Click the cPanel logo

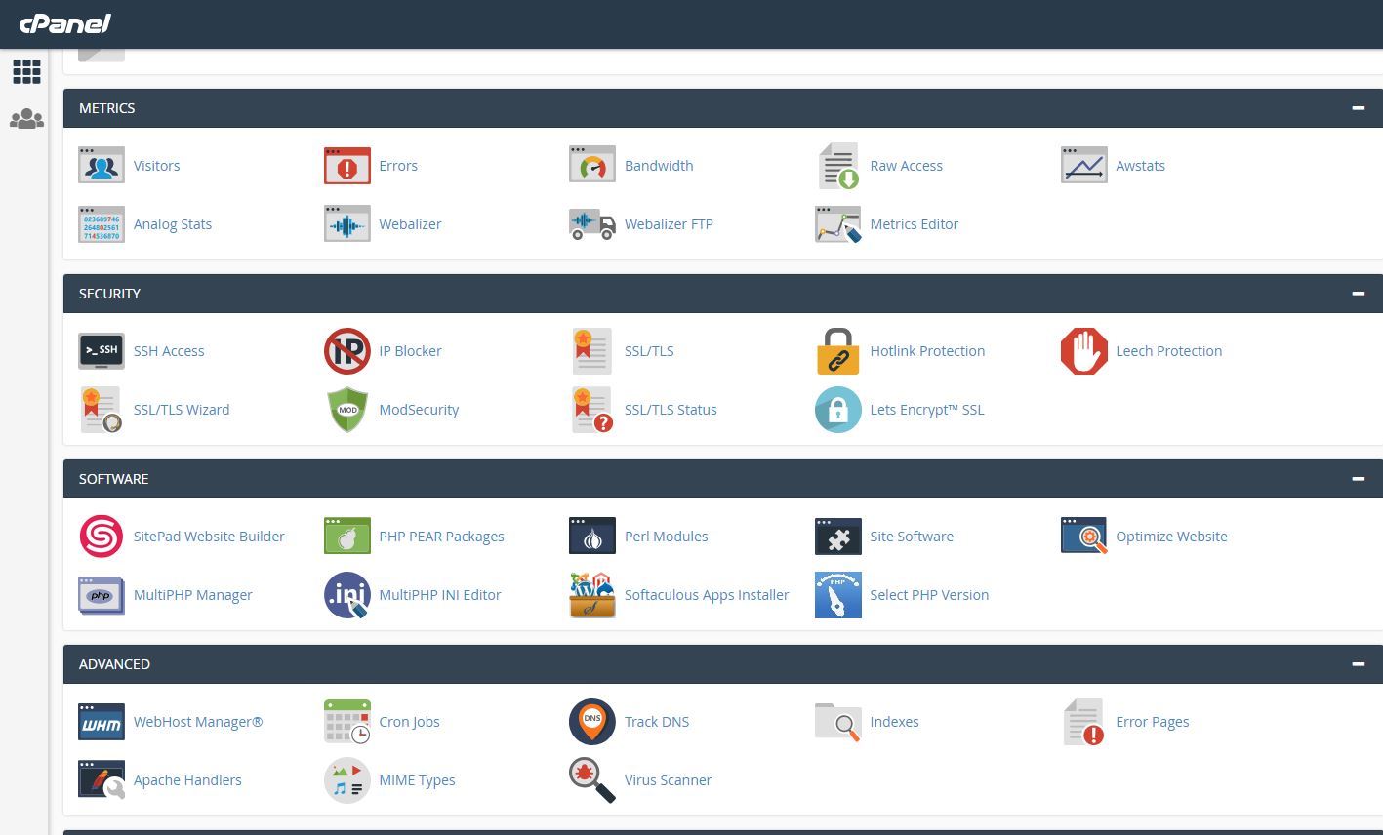pyautogui.click(x=64, y=23)
